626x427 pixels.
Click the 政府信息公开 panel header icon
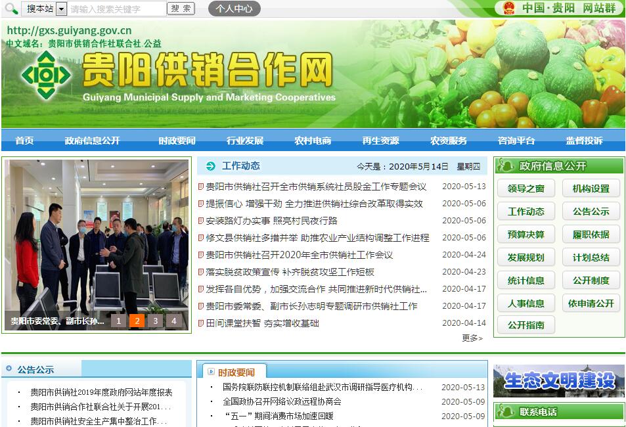(506, 166)
